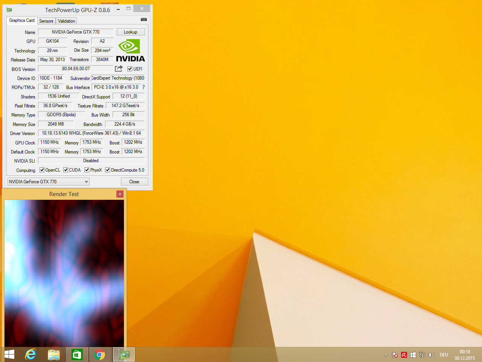Screen dimensions: 482x362
Task: Toggle the OpenCL checkbox
Action: pos(42,170)
